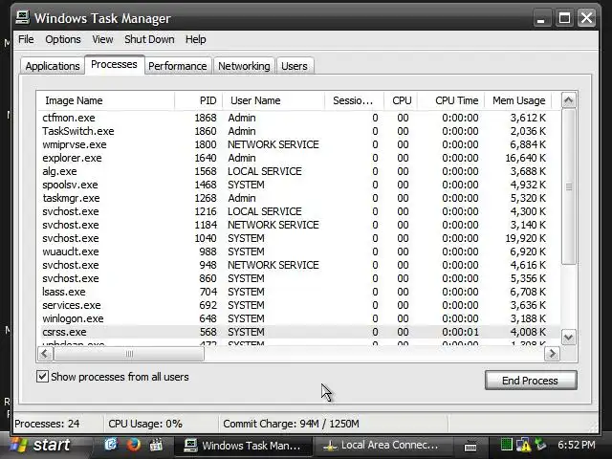Sort by CPU column header

pyautogui.click(x=401, y=100)
